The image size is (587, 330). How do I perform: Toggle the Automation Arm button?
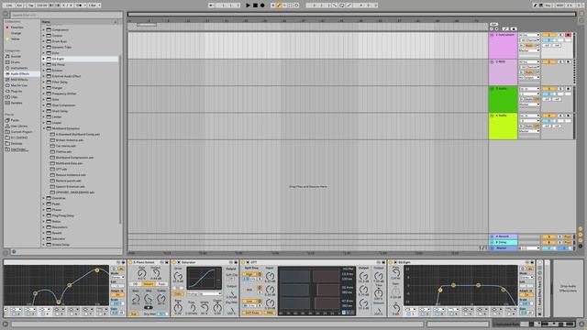coord(279,5)
